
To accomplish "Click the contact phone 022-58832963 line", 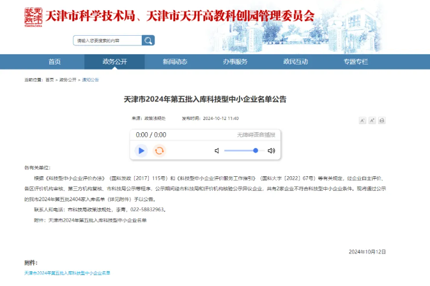I will pos(100,209).
